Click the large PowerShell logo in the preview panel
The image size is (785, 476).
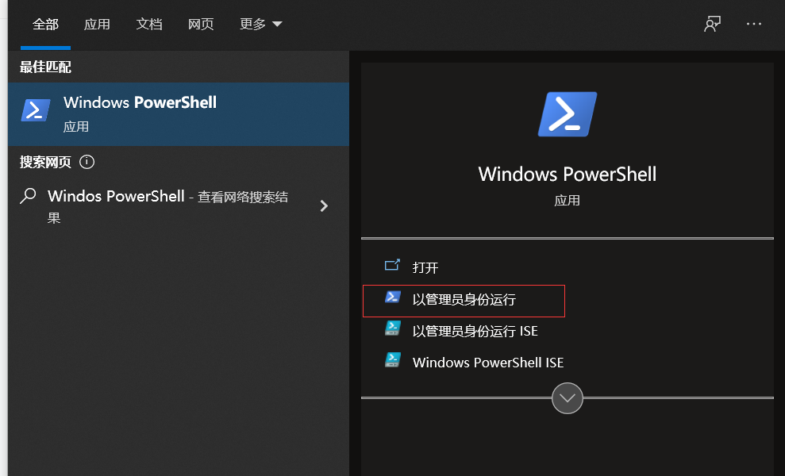(567, 113)
